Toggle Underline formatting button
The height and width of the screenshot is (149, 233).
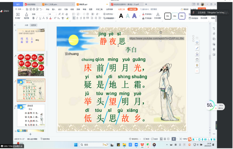40,18
